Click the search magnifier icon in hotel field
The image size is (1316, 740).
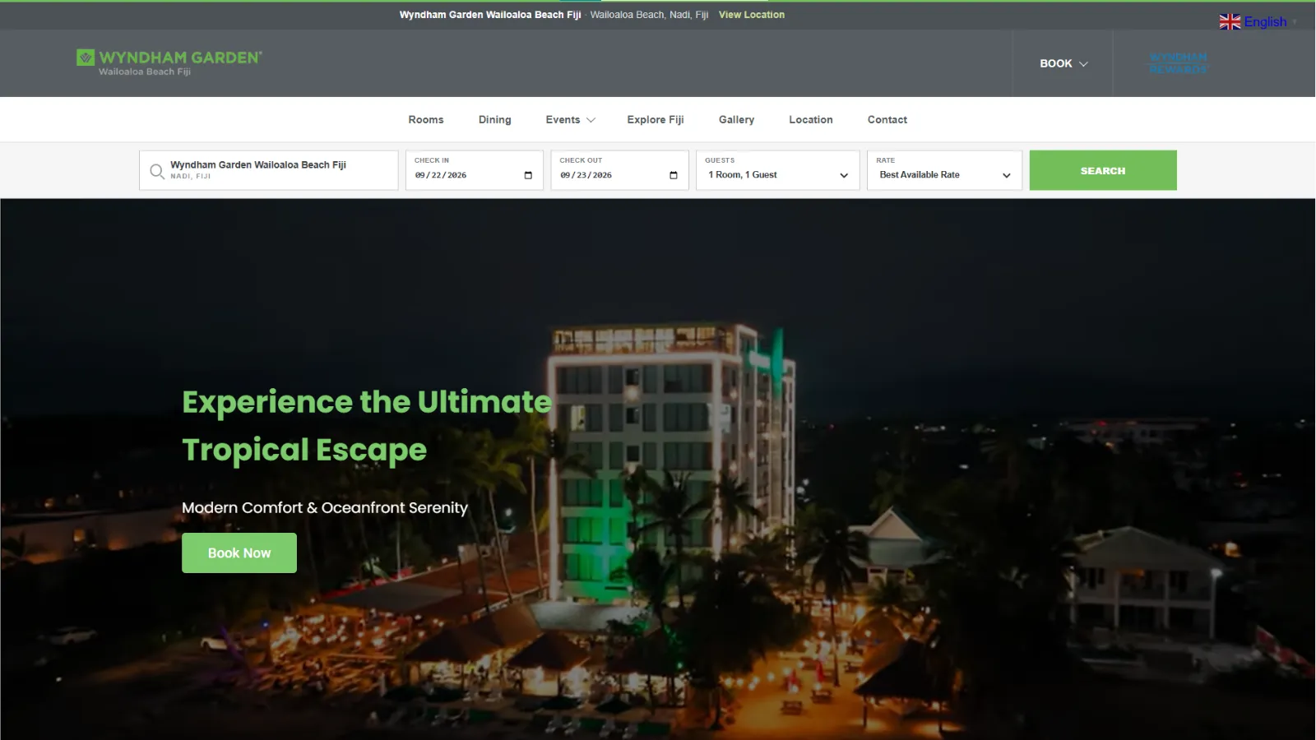[x=156, y=171]
